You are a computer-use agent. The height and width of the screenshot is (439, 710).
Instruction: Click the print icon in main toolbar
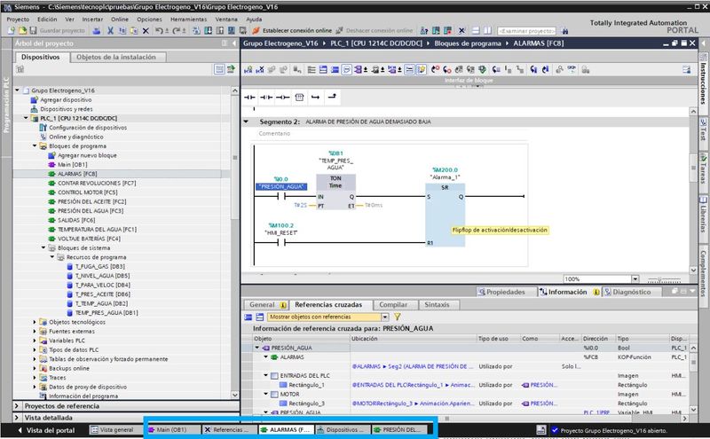97,31
